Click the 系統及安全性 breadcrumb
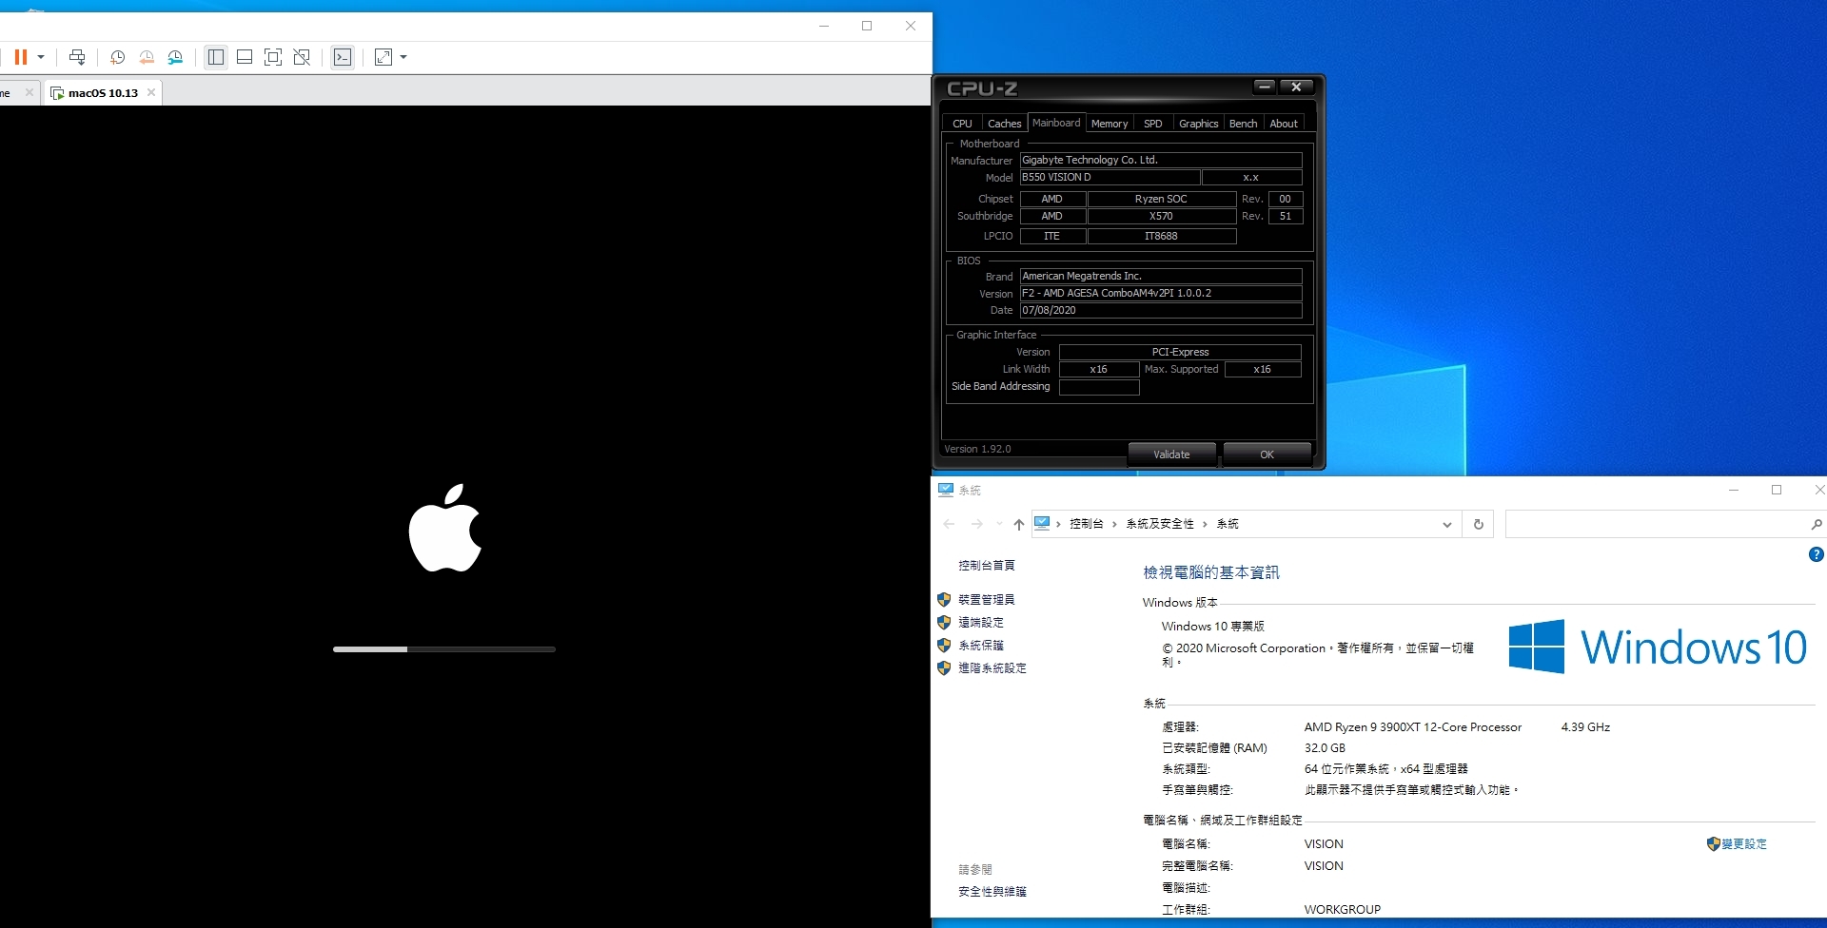Viewport: 1827px width, 928px height. (x=1159, y=524)
